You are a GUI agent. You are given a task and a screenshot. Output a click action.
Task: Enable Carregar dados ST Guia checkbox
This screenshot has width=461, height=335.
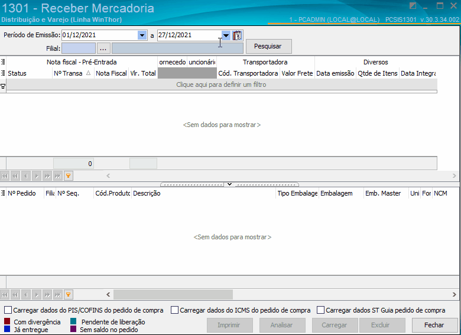320,310
